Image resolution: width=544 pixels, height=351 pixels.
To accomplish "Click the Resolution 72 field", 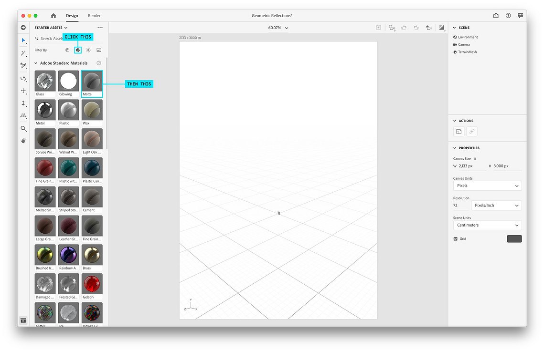I will [461, 206].
